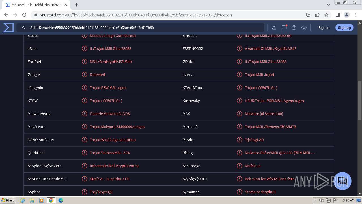362x204 pixels.
Task: Click the 'Static AI - Suspicious PE' text
Action: 110,179
